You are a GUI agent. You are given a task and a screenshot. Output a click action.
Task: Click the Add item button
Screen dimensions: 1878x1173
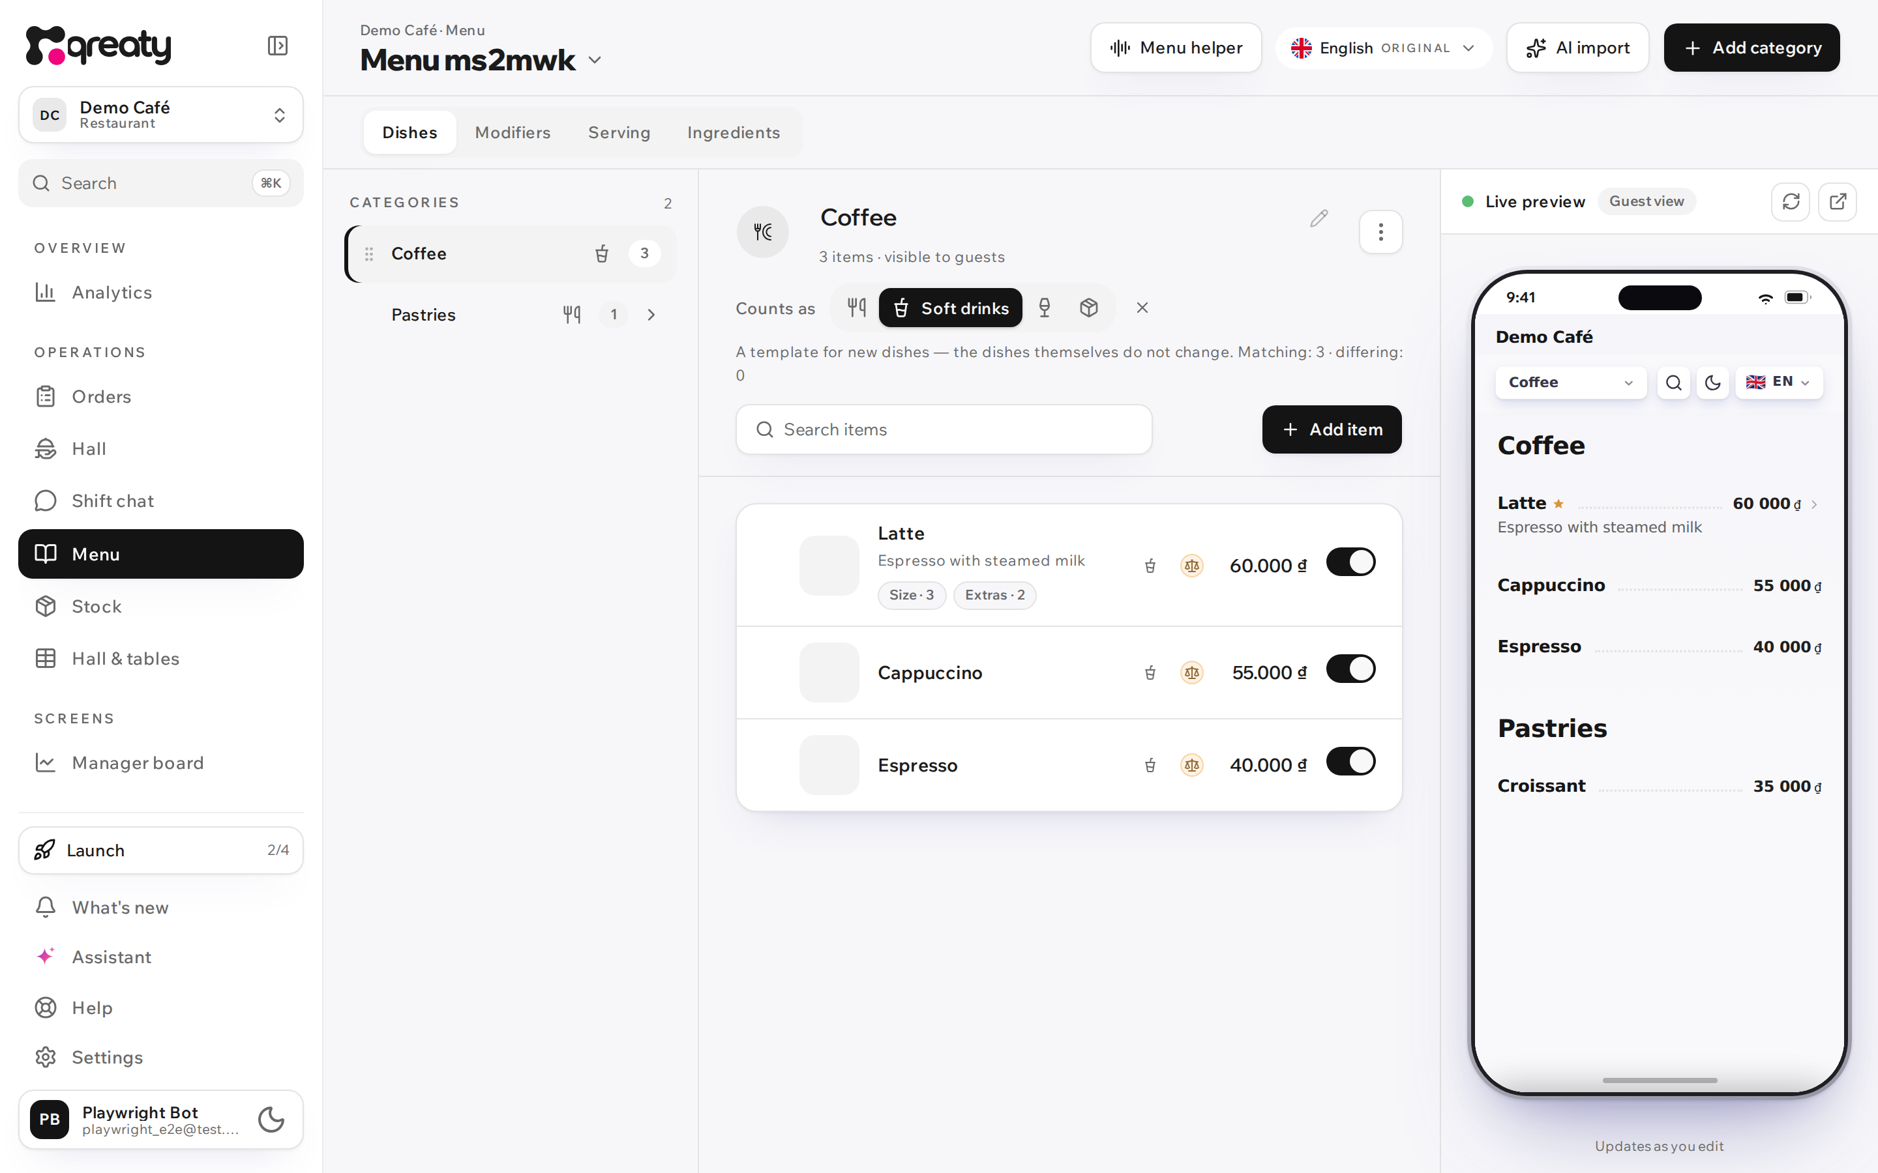point(1332,430)
